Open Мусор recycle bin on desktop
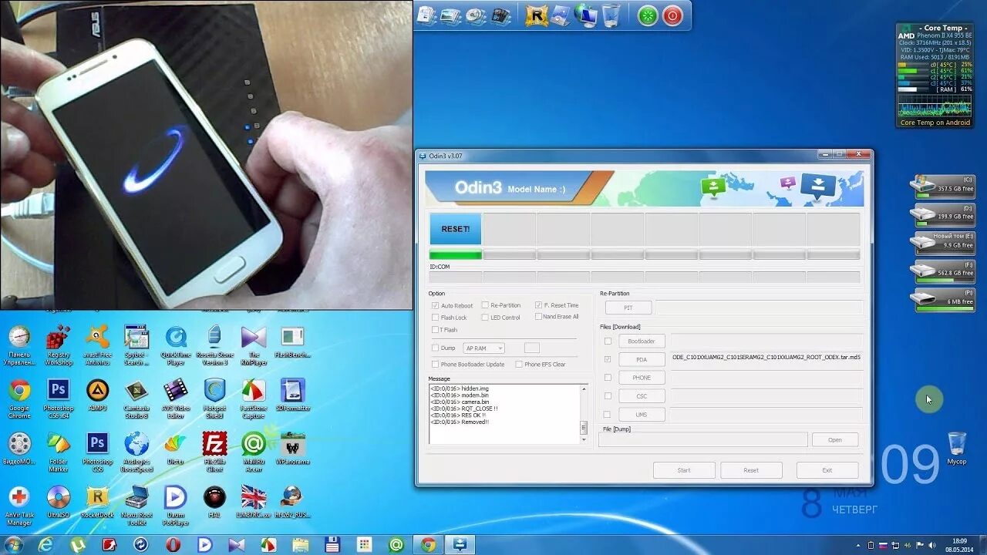Screen dimensions: 987x555 tap(957, 449)
